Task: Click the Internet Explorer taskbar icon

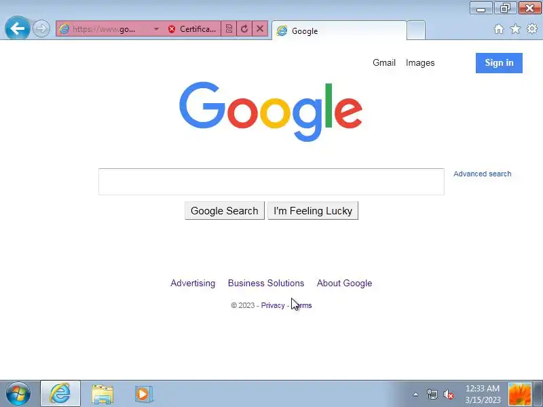Action: pyautogui.click(x=60, y=393)
